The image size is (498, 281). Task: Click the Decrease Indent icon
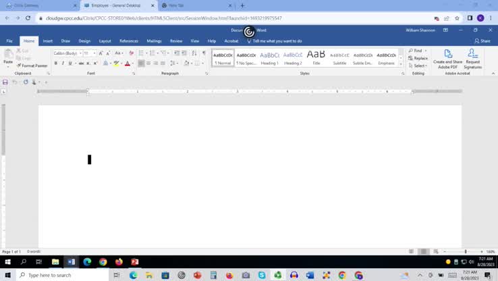tap(177, 53)
